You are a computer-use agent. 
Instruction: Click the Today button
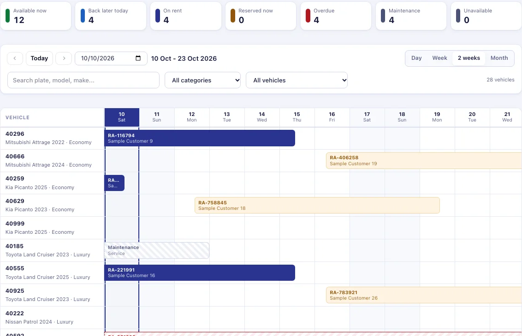(x=39, y=58)
